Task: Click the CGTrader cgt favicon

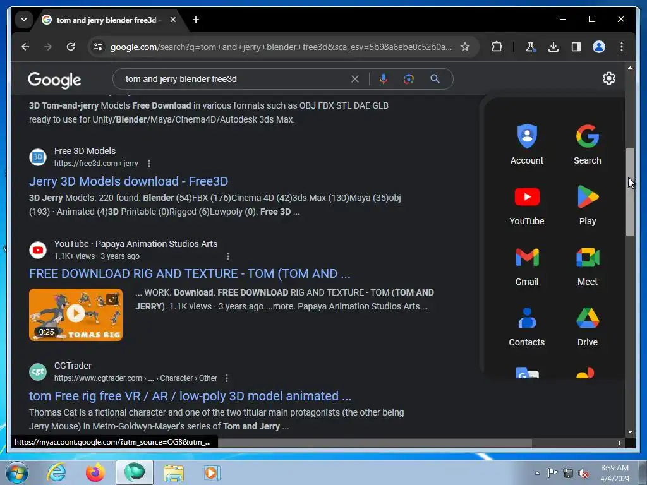Action: pyautogui.click(x=37, y=372)
